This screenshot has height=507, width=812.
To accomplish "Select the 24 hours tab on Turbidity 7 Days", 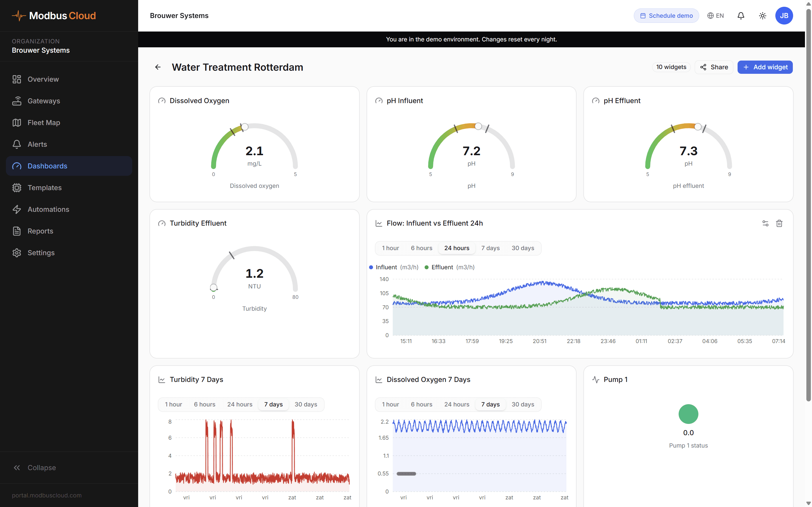I will (240, 404).
